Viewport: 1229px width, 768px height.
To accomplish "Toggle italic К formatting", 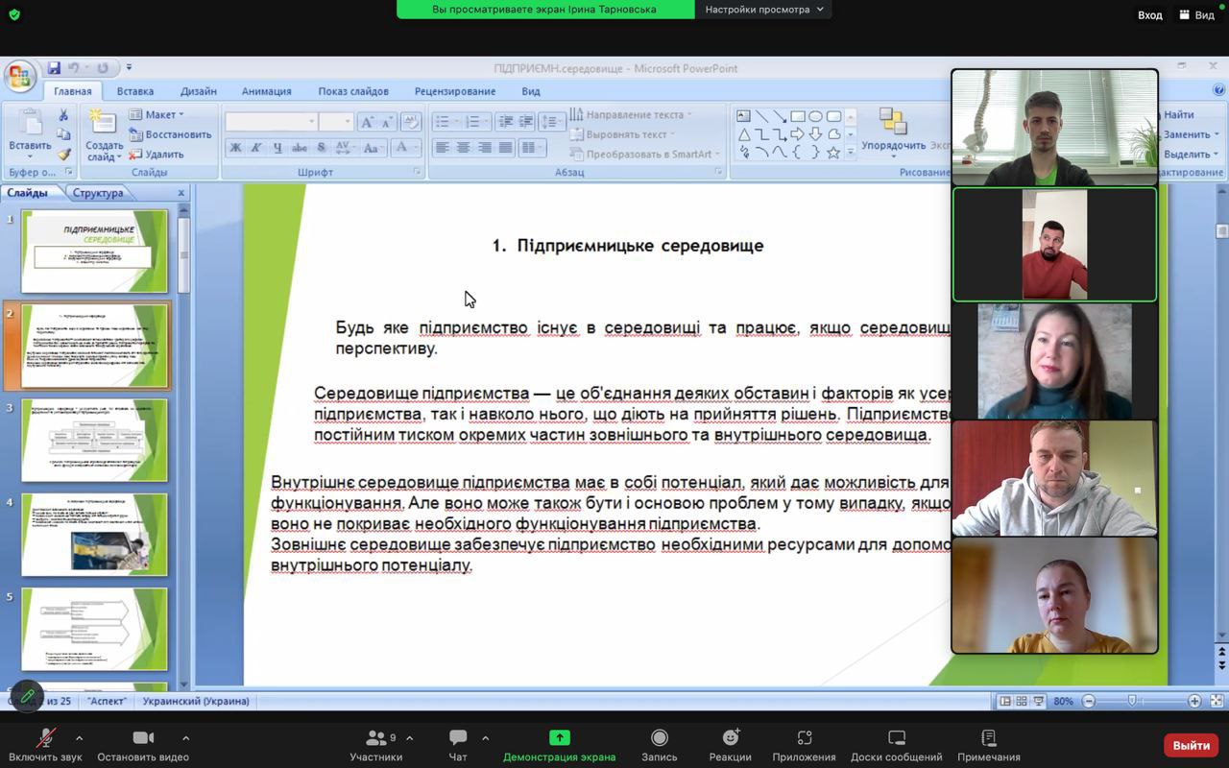I will 256,148.
